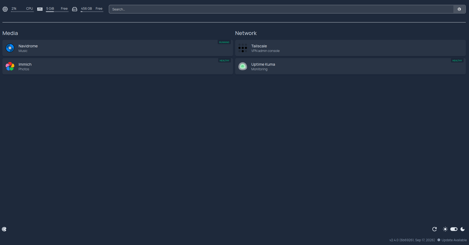The width and height of the screenshot is (469, 245).
Task: Click the "Photos" description text
Action: click(x=24, y=69)
